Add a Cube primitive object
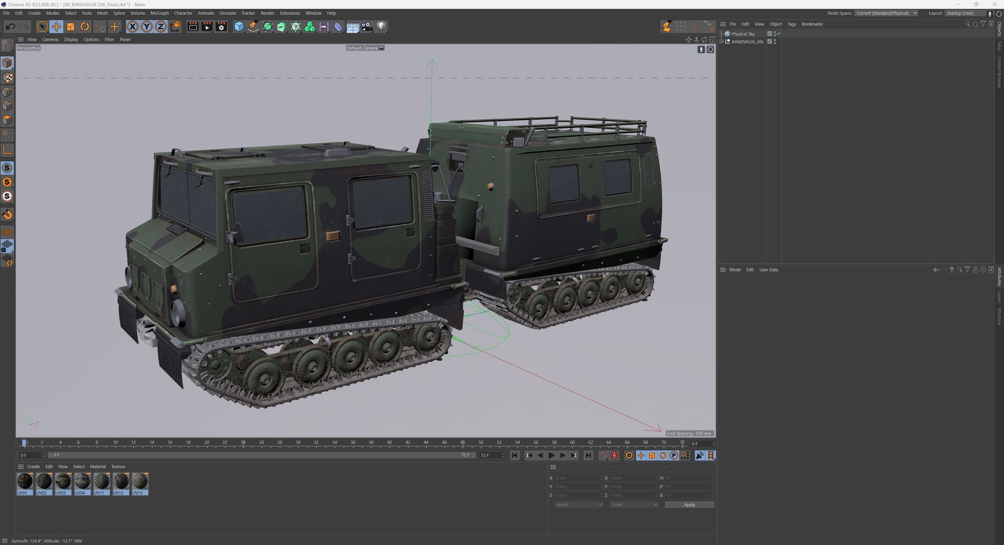The width and height of the screenshot is (1004, 545). (x=239, y=27)
